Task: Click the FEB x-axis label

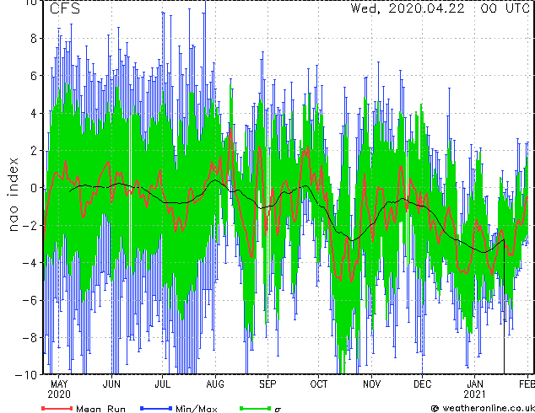Action: click(x=527, y=384)
